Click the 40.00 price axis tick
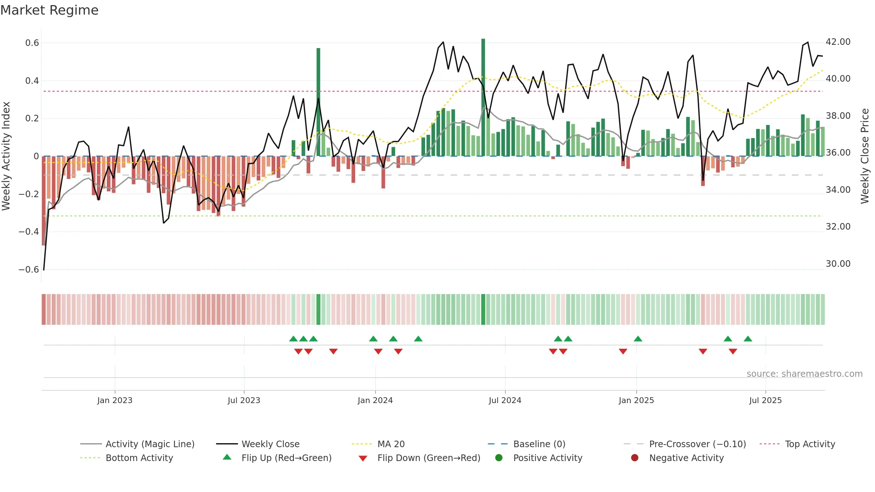The image size is (875, 492). click(838, 79)
